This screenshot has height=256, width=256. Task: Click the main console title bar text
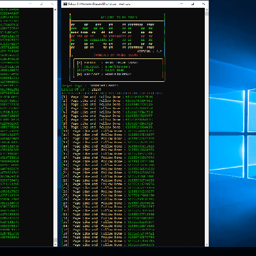pos(99,4)
